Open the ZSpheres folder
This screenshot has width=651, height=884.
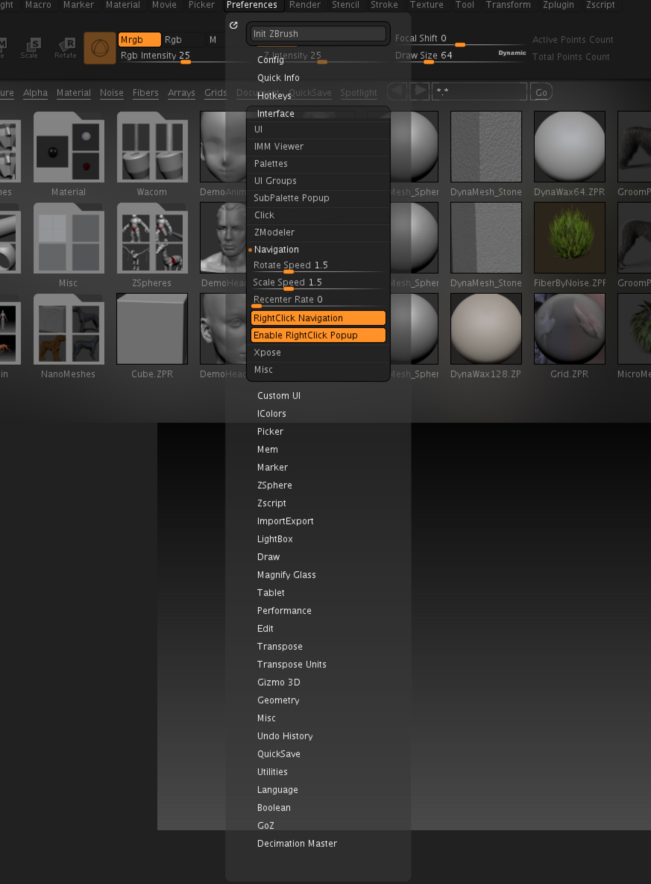[x=152, y=238]
